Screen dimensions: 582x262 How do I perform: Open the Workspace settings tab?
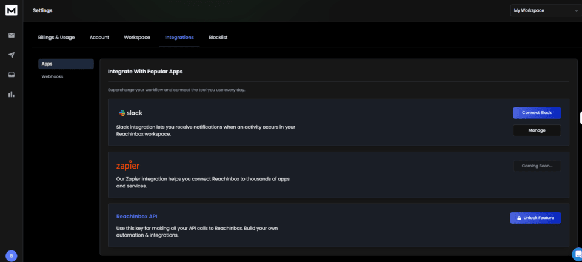click(x=137, y=37)
